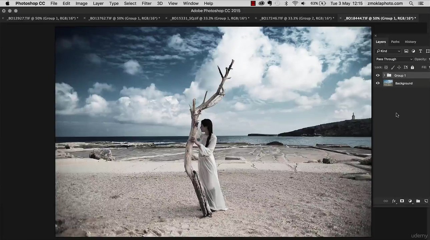The image size is (430, 240).
Task: Lock all padlock icon
Action: [412, 67]
